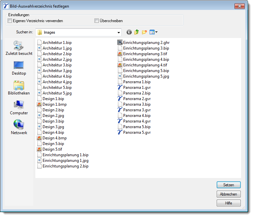Select file Architektur 1.bip

point(54,43)
